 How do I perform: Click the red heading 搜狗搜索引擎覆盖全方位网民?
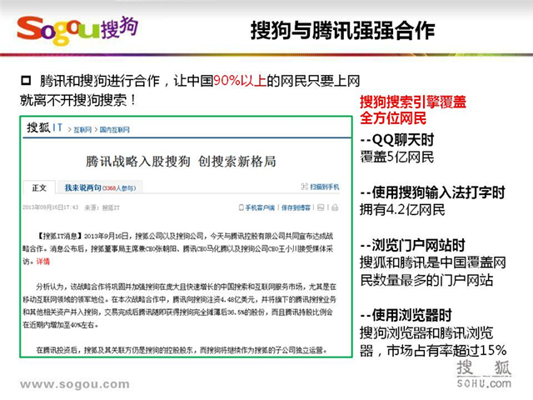coord(412,110)
